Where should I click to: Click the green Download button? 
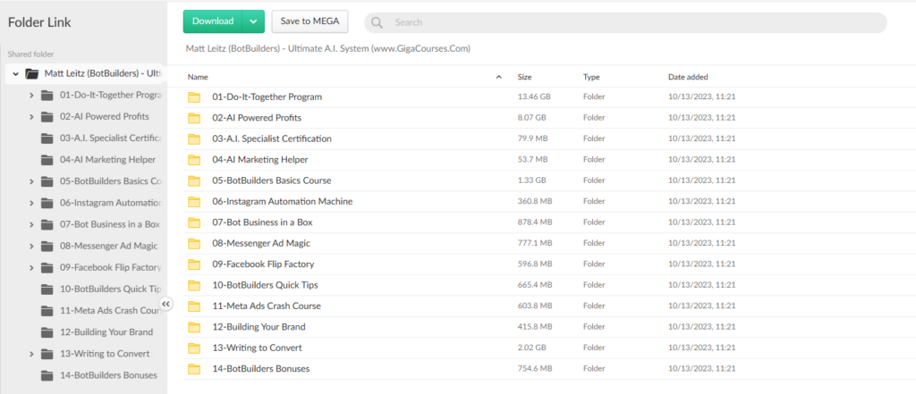coord(213,21)
